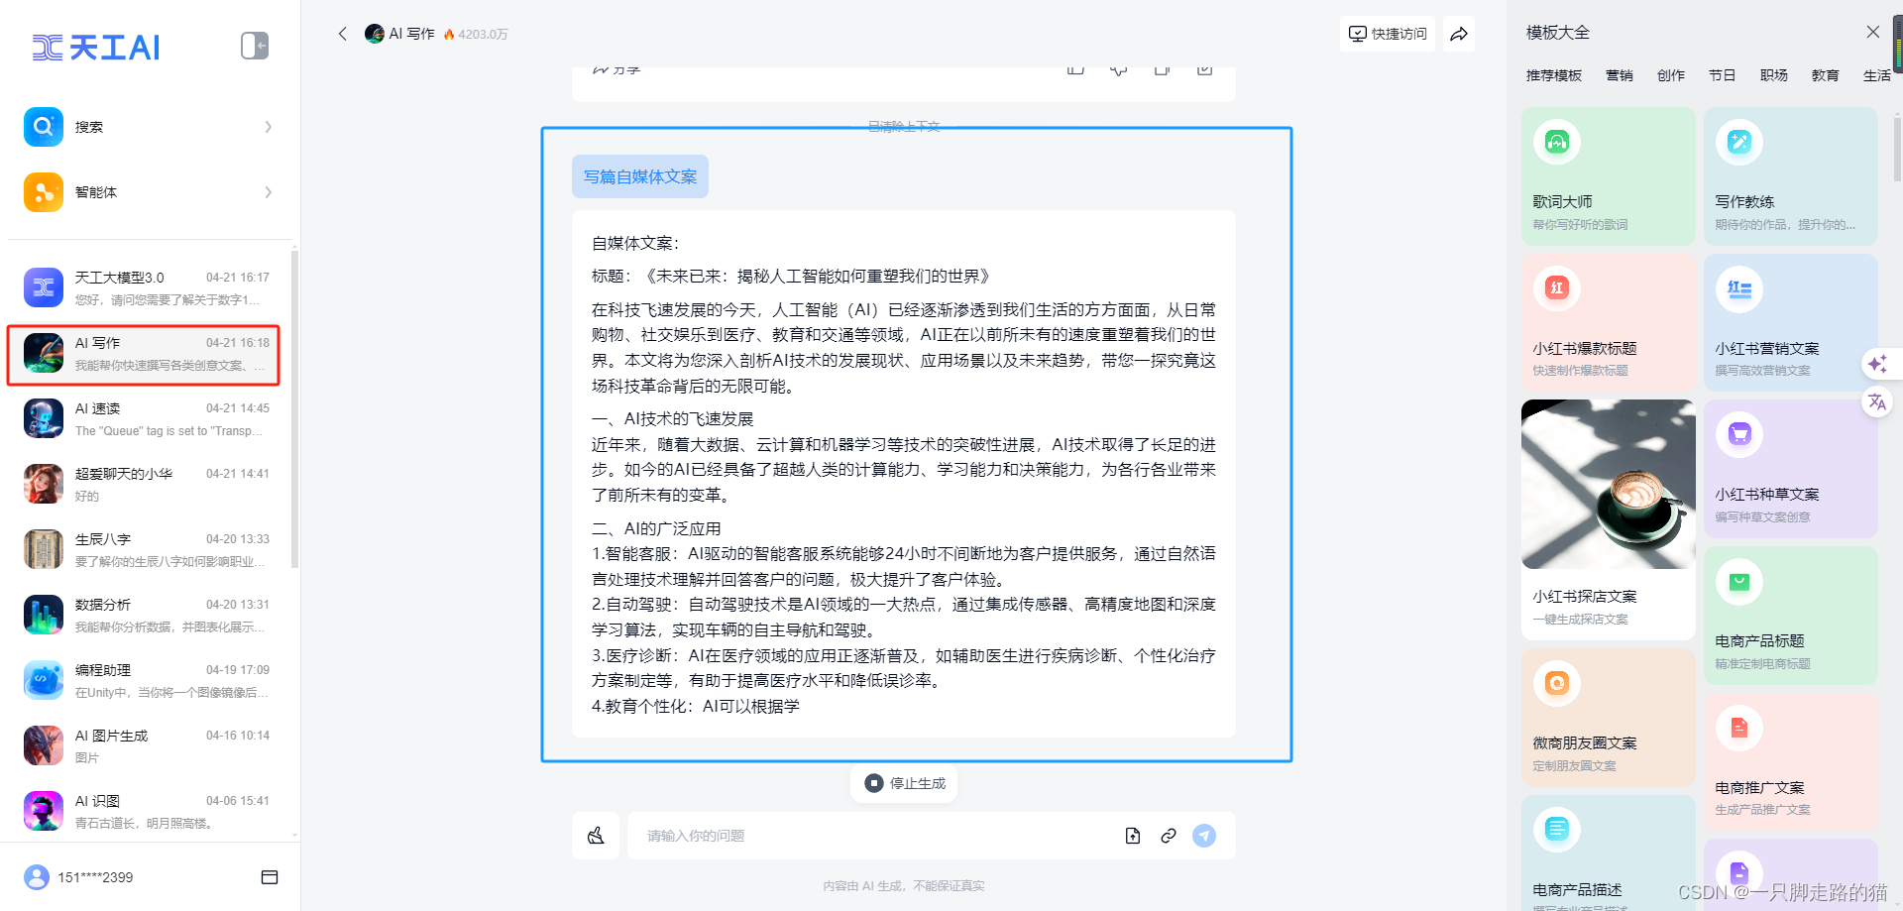Open the 天工大模型3.0 conversation

pyautogui.click(x=147, y=287)
